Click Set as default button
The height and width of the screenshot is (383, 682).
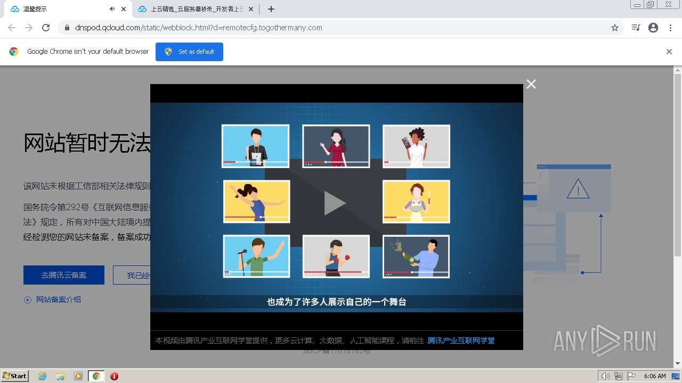189,52
